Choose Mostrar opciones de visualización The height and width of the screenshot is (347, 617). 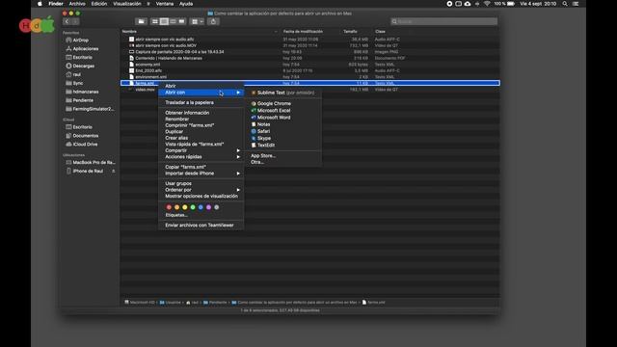click(201, 197)
